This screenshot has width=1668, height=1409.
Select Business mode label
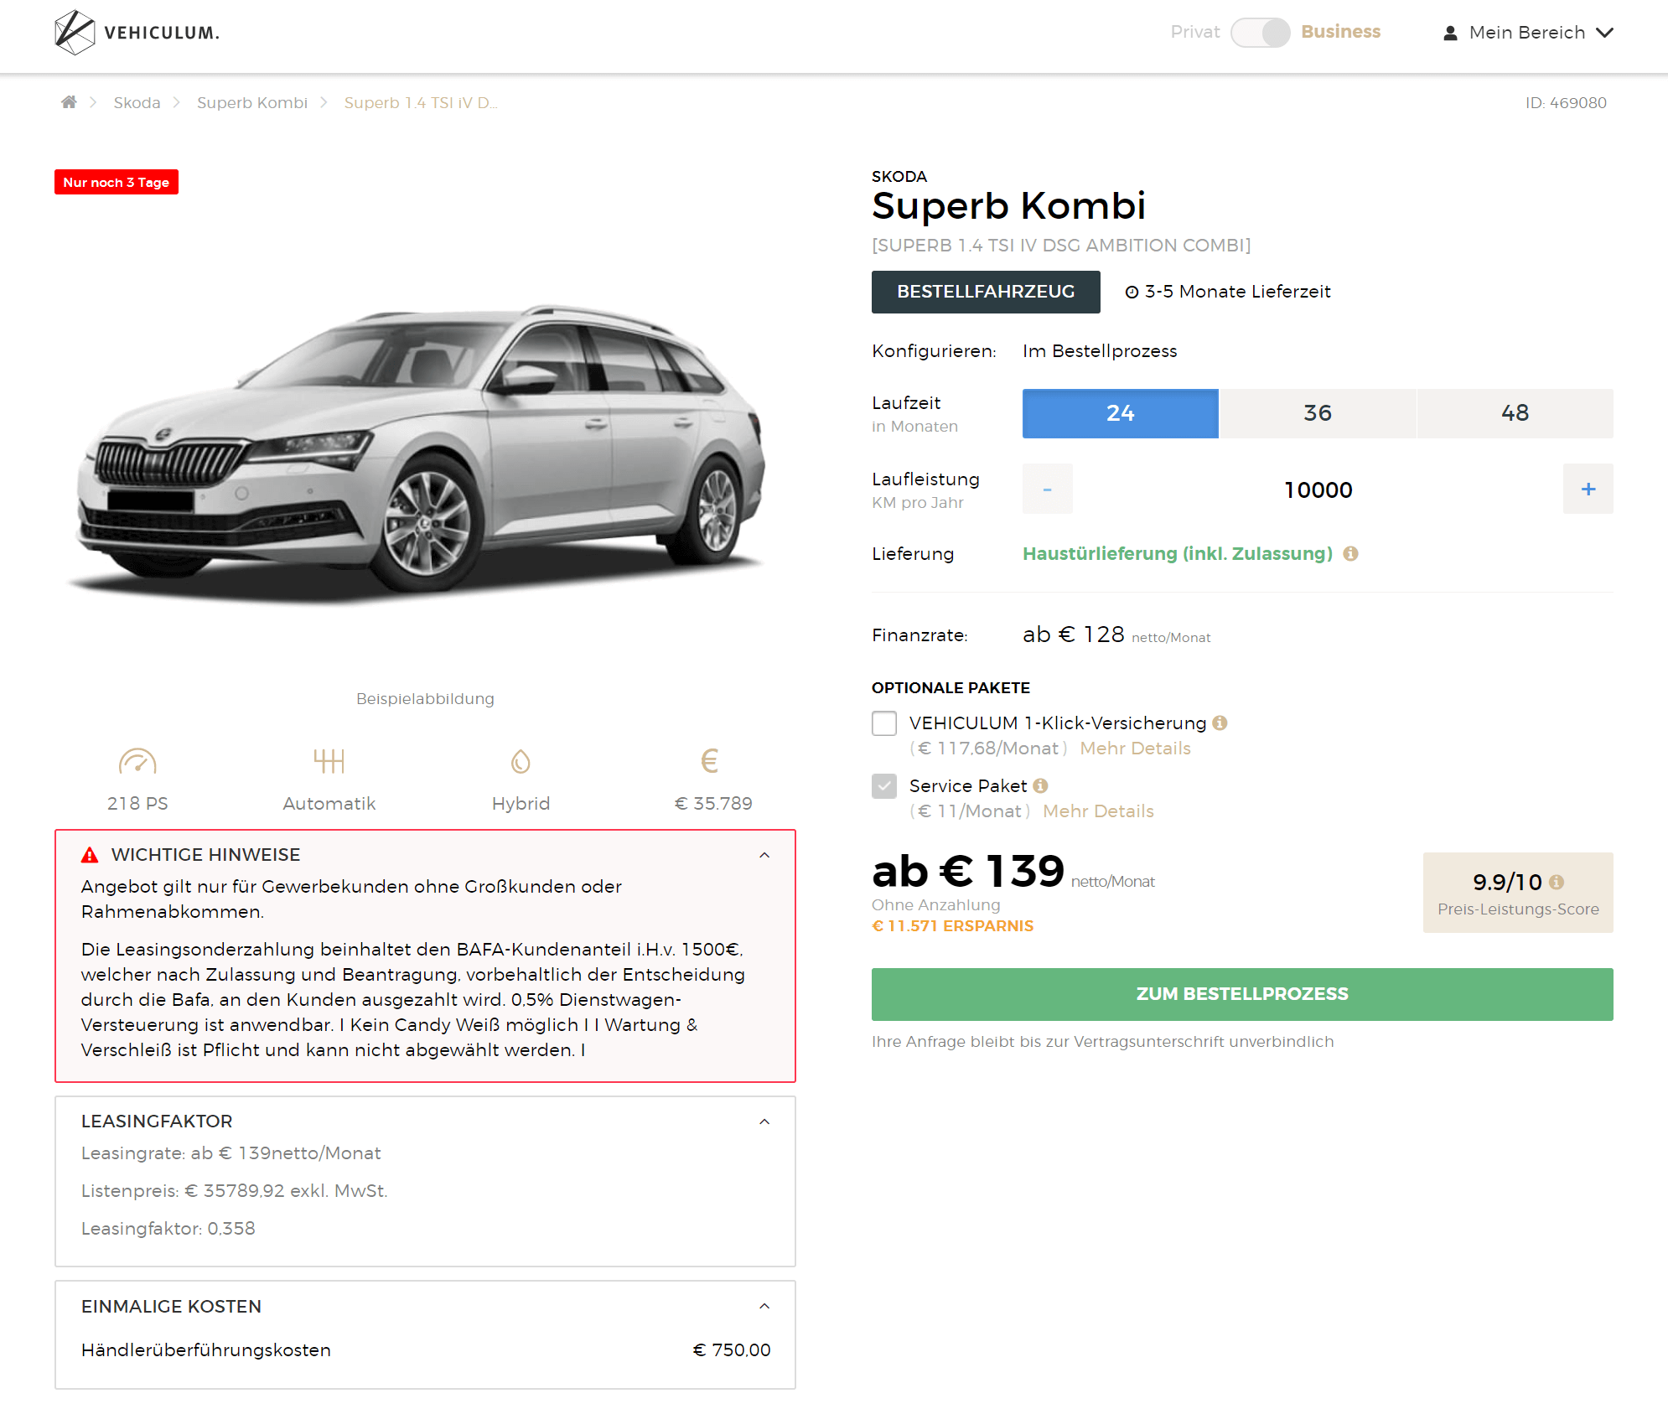pyautogui.click(x=1340, y=32)
